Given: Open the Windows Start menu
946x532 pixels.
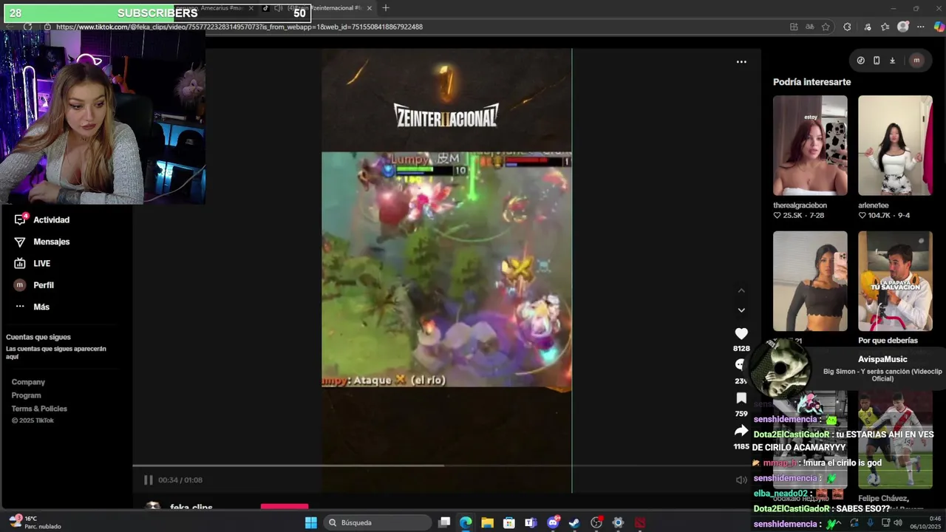Looking at the screenshot, I should coord(311,522).
